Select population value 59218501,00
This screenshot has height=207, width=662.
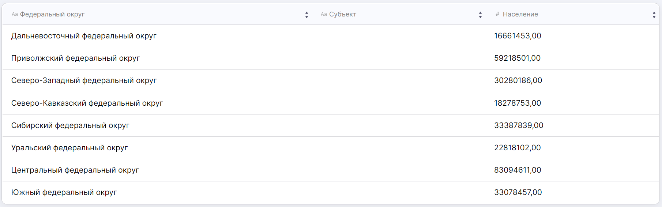coord(517,58)
